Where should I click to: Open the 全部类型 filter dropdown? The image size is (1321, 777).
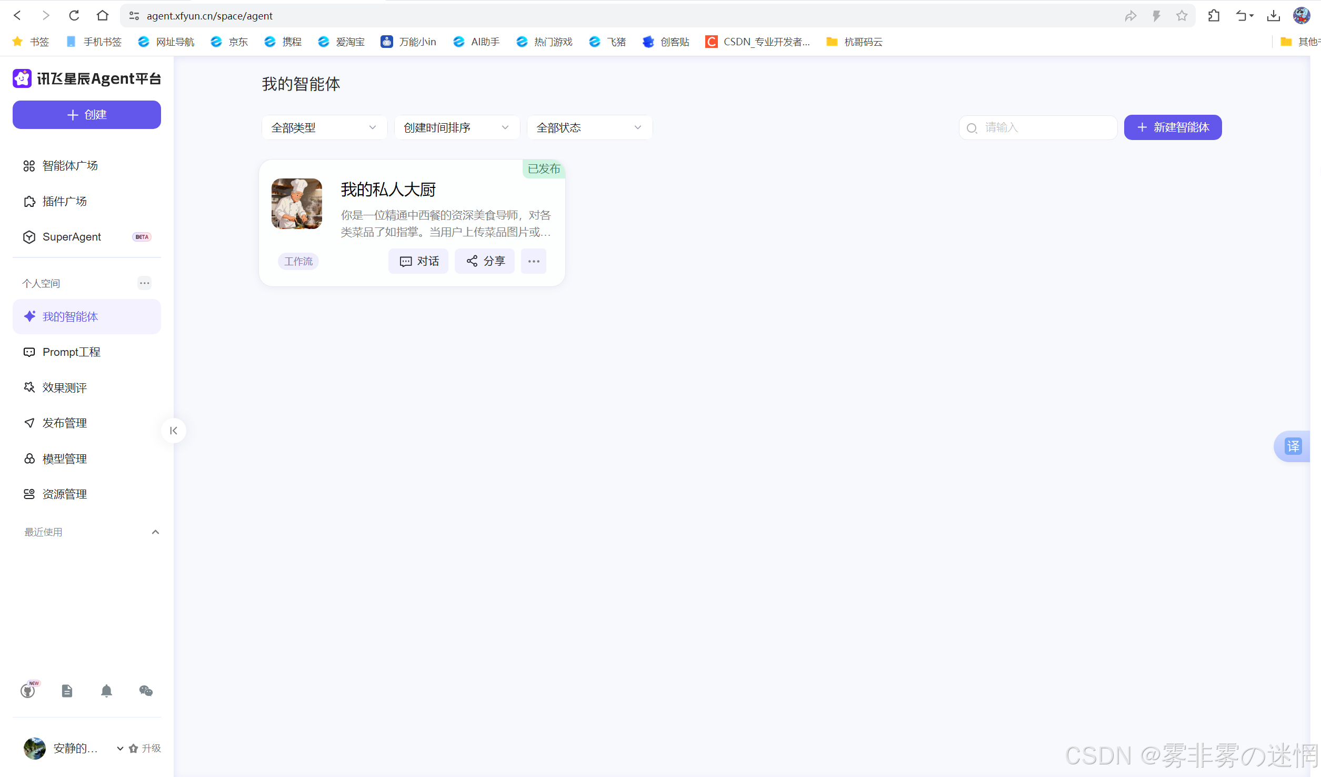[324, 127]
